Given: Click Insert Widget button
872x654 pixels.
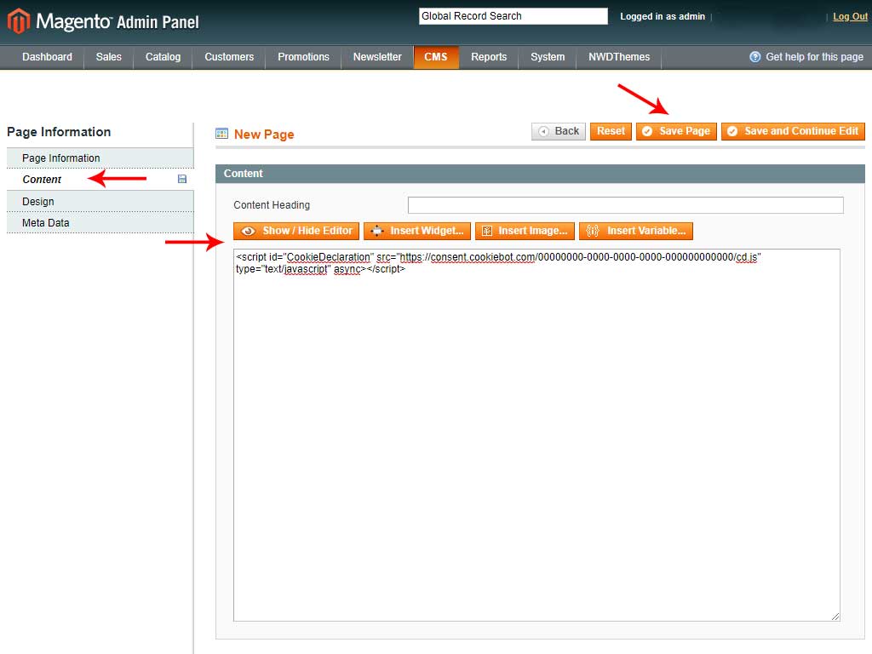Looking at the screenshot, I should point(417,231).
